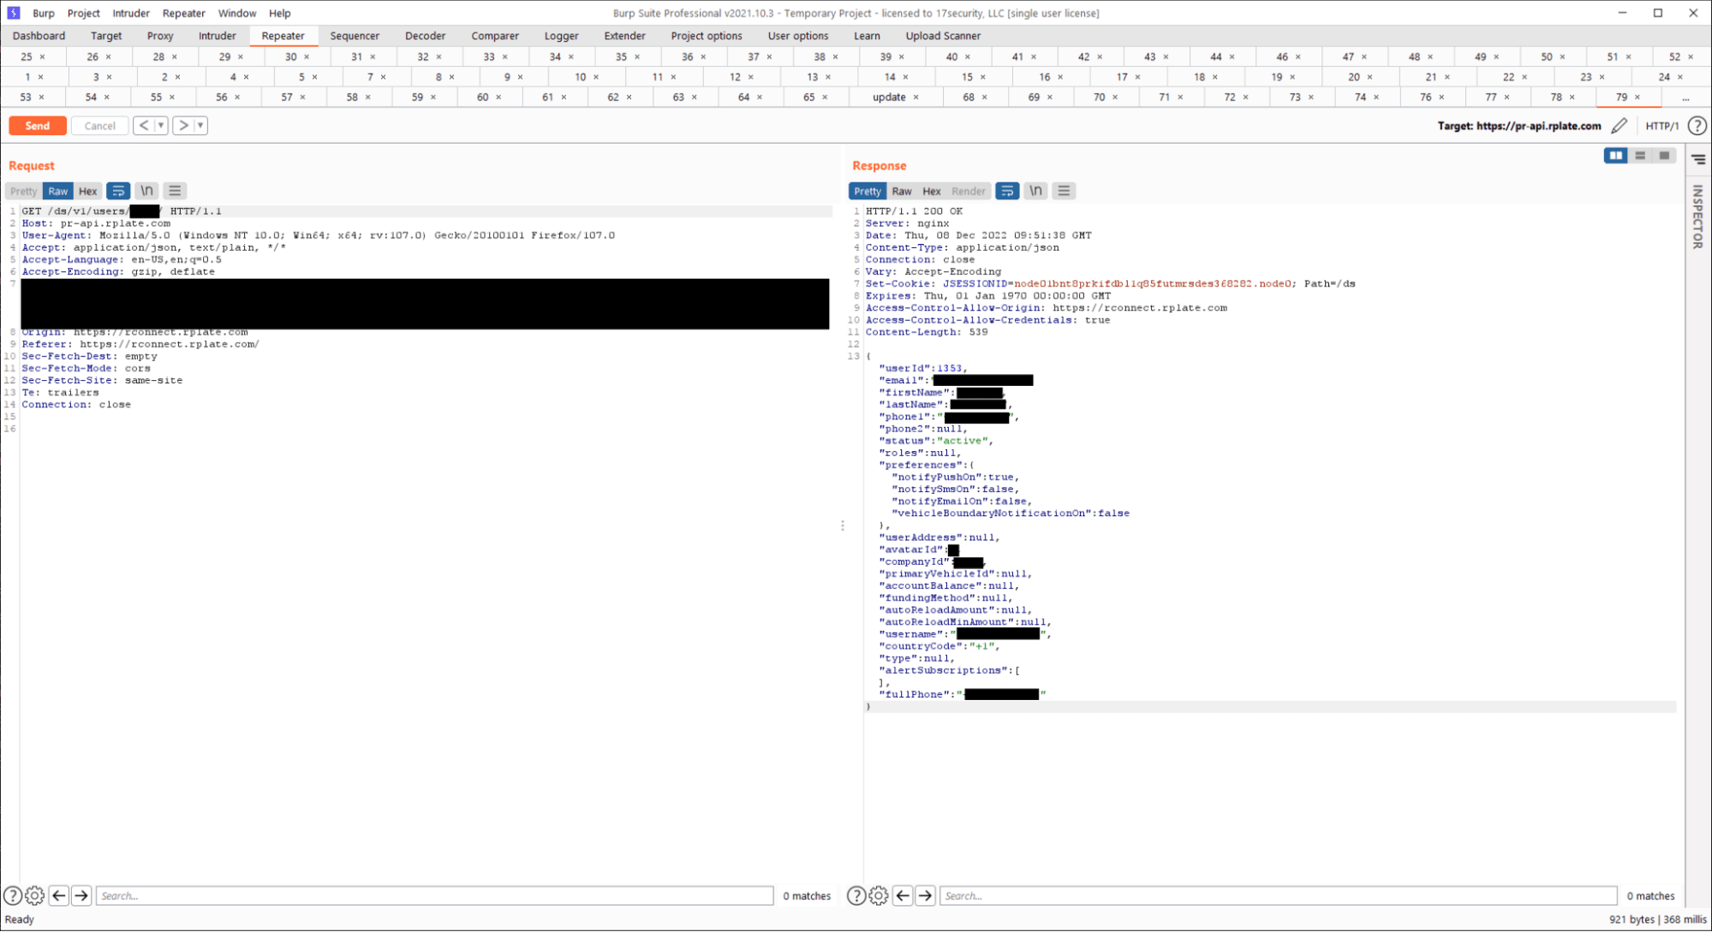Viewport: 1712px width, 932px height.
Task: Switch Request view to Hex
Action: tap(87, 191)
